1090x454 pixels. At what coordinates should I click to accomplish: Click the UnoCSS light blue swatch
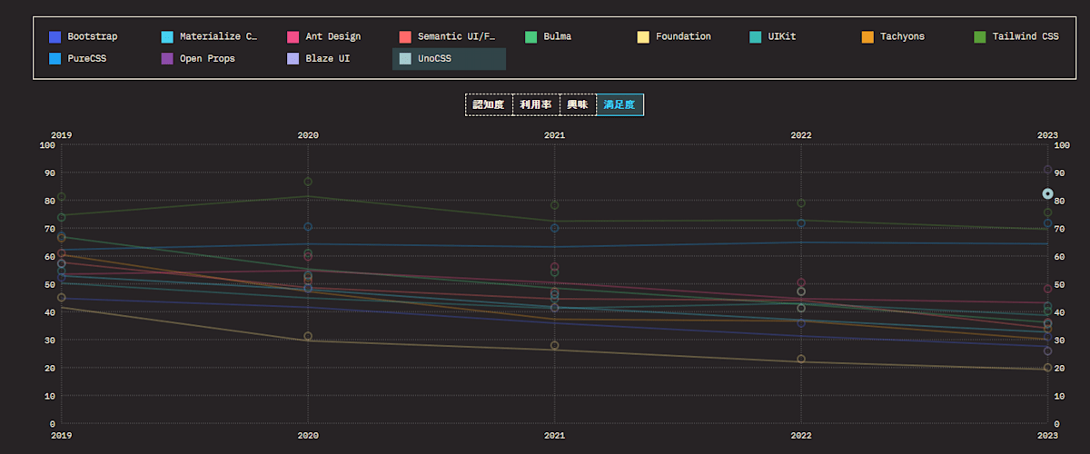click(405, 59)
